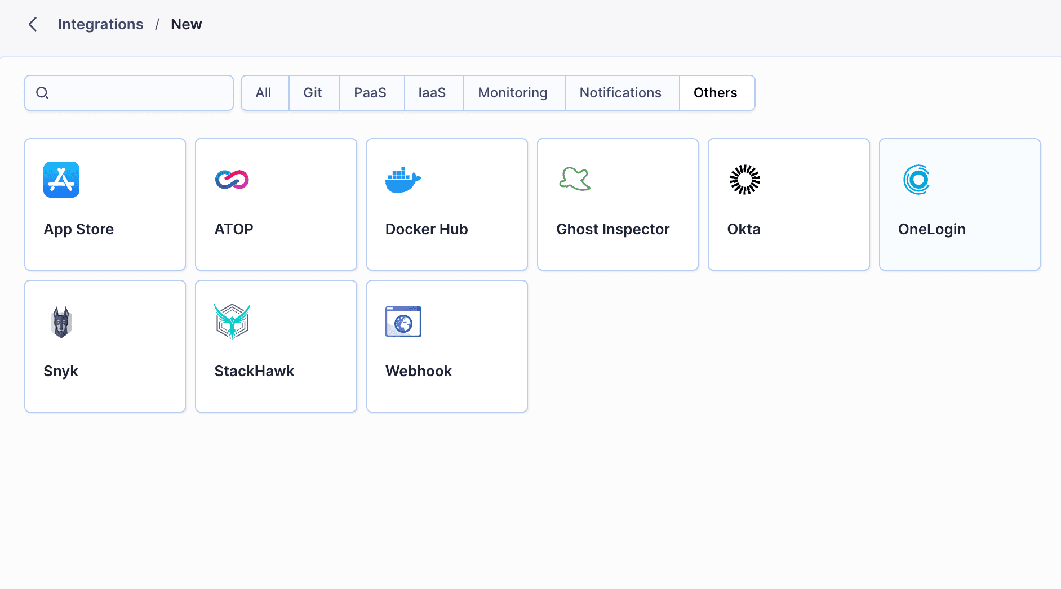Focus the integrations search field
Screen dimensions: 1061x589
tap(138, 93)
